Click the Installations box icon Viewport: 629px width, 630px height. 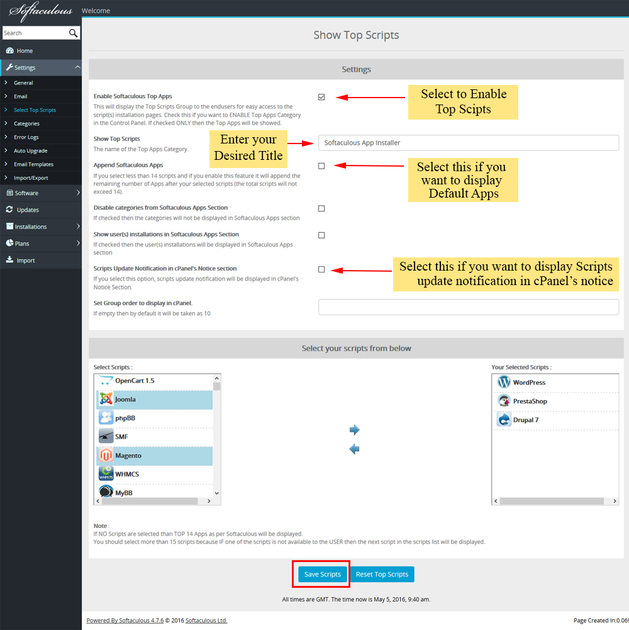pyautogui.click(x=9, y=226)
